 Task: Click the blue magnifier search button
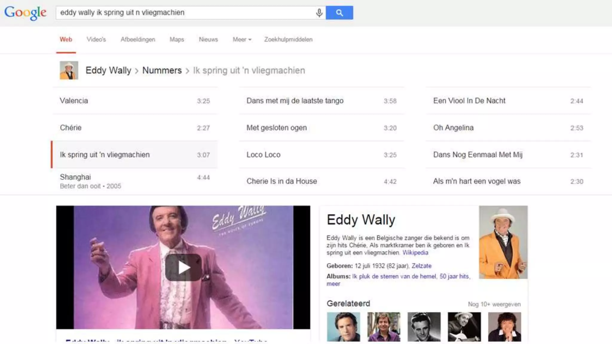(339, 13)
